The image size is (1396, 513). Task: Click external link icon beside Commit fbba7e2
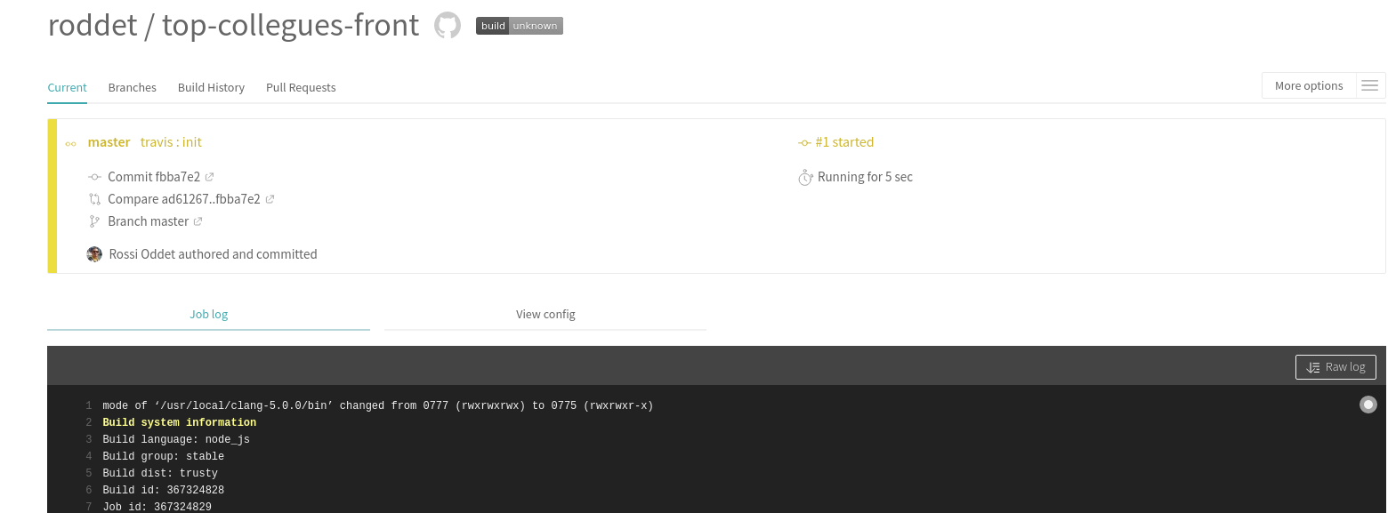[x=210, y=177]
